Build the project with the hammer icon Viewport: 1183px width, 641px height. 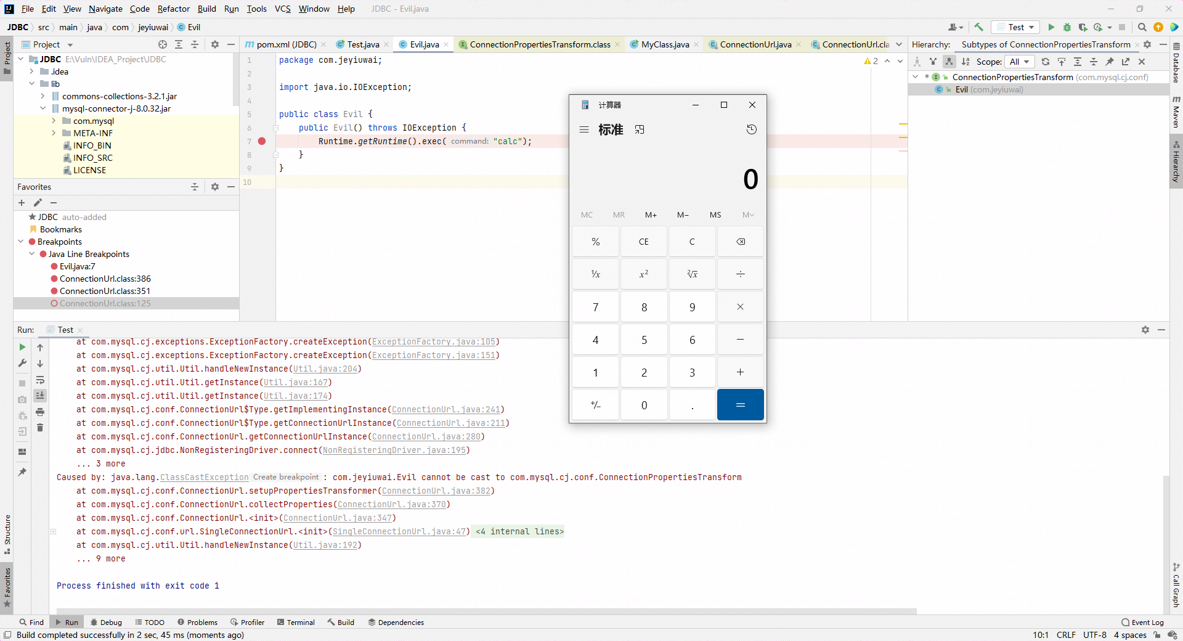[979, 27]
